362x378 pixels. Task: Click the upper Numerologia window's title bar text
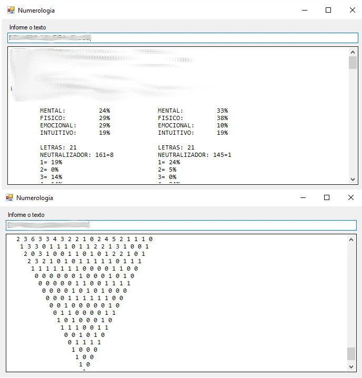pos(36,11)
